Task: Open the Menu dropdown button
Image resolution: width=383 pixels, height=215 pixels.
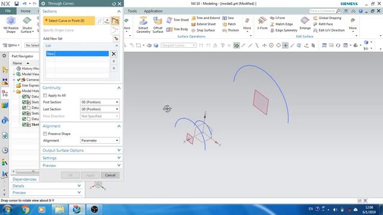Action: (11, 45)
